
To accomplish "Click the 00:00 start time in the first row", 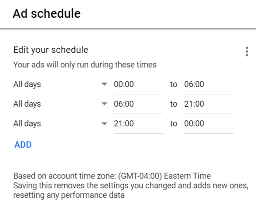I will point(124,84).
